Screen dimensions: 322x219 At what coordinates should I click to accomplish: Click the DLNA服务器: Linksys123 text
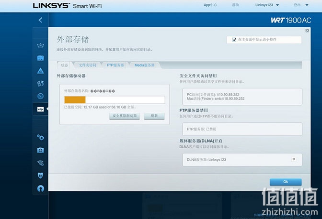(x=206, y=160)
